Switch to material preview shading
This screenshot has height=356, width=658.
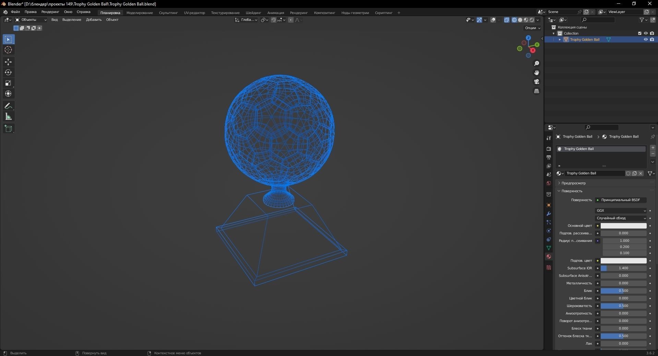point(526,20)
